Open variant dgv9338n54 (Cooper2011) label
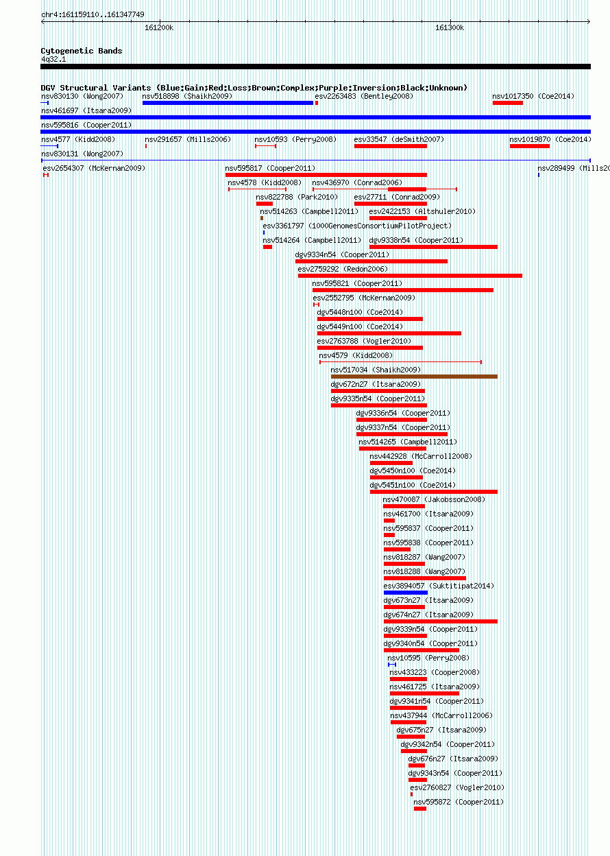610x856 pixels. click(416, 240)
